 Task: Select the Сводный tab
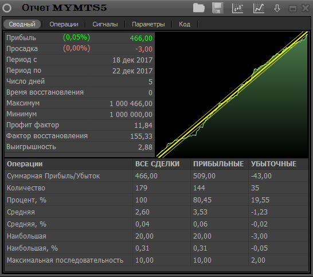[x=22, y=24]
